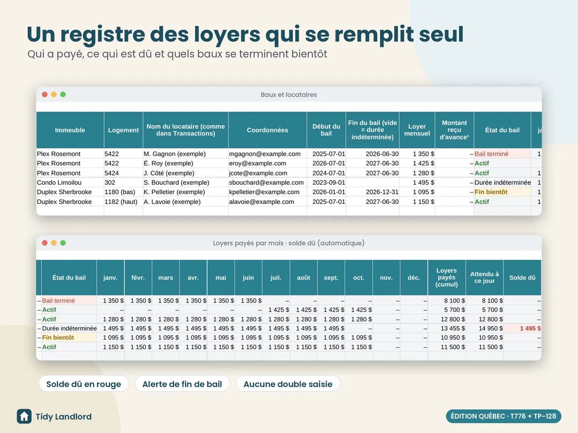Screen dimensions: 578x433
Task: Click the A. Lavoie (exemple) tenant cell
Action: 185,202
